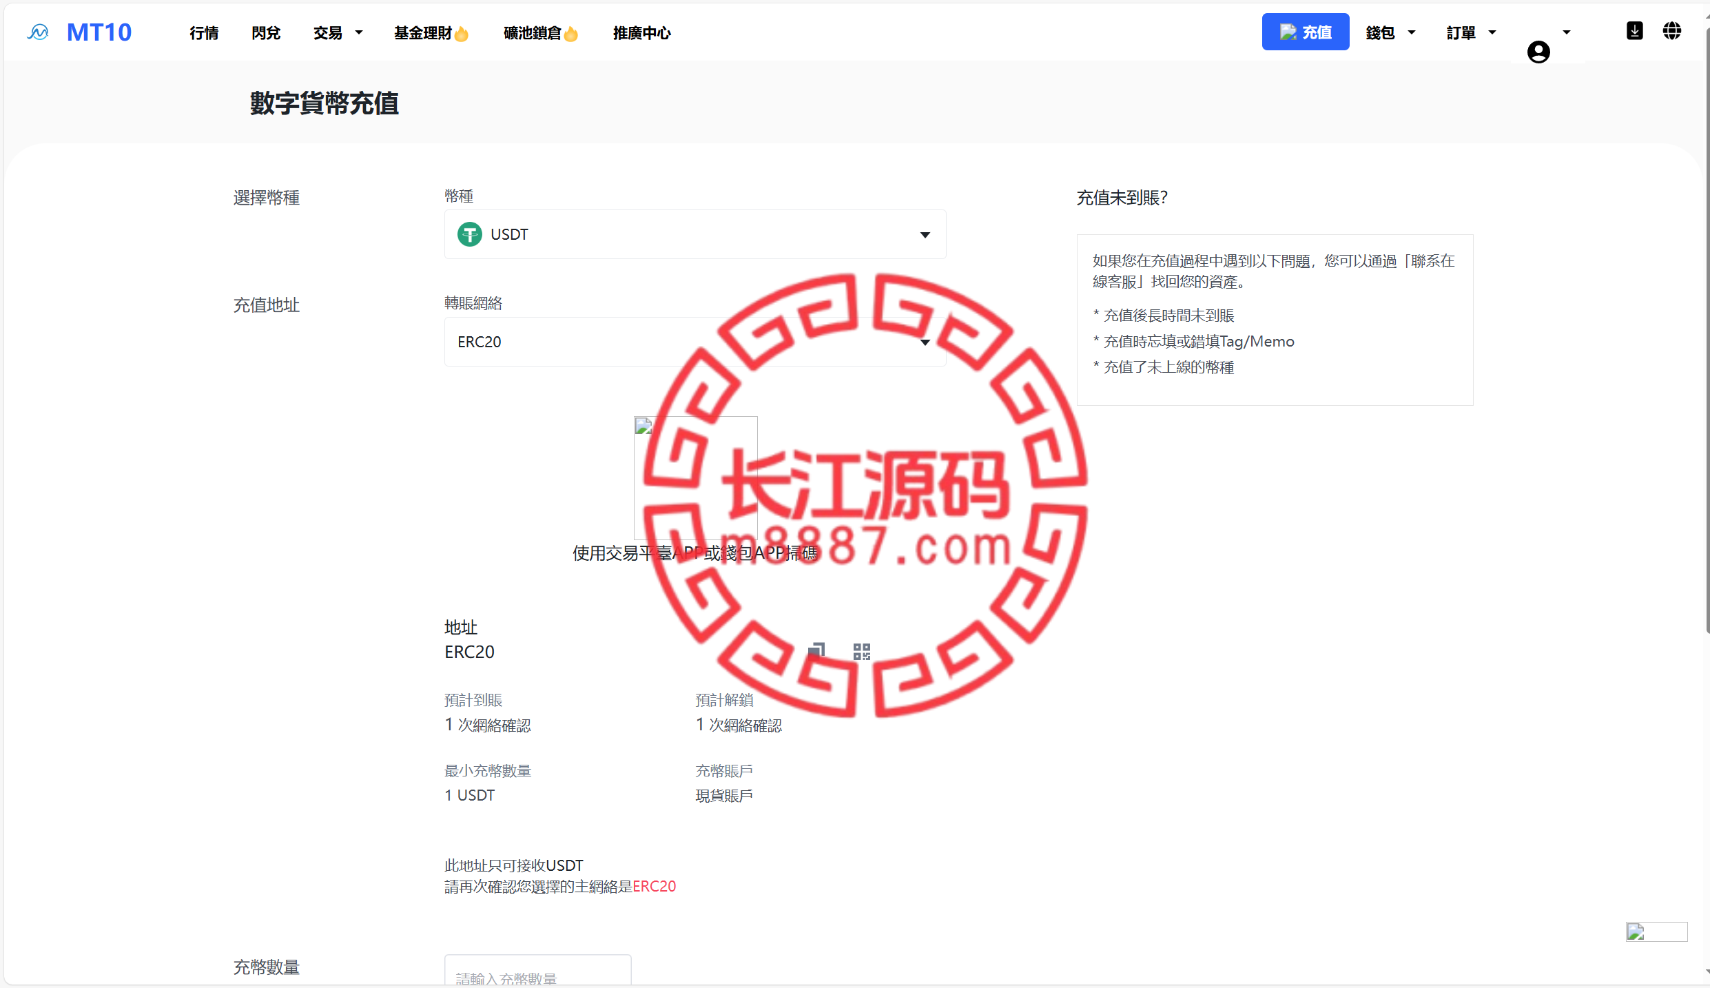Open the USDT currency selector
The height and width of the screenshot is (988, 1710).
point(695,234)
